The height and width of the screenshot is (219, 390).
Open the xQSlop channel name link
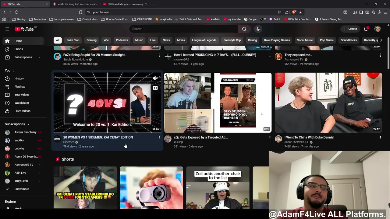[178, 142]
